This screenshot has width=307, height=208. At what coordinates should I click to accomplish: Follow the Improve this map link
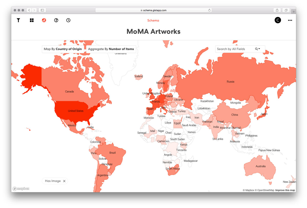[285, 190]
